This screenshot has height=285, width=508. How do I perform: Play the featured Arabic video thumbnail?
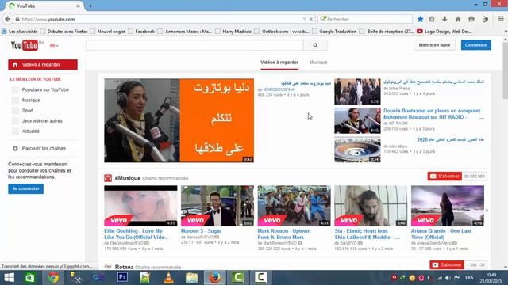(x=179, y=120)
